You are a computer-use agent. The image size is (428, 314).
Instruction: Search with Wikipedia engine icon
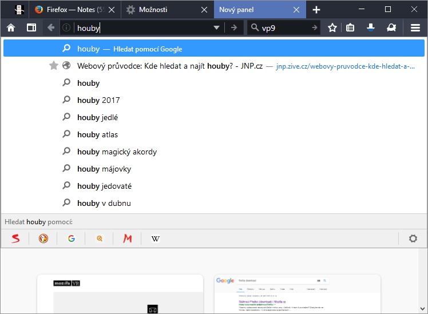coord(156,239)
